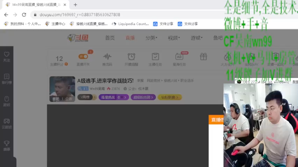Click the heat count 23876
This screenshot has height=167, width=298.
[115, 89]
